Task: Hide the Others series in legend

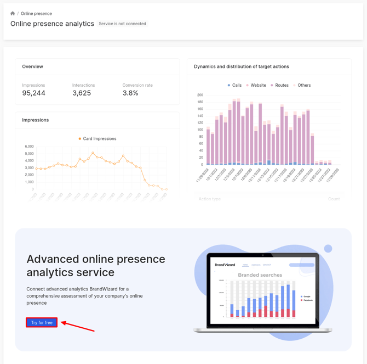Action: pyautogui.click(x=302, y=85)
